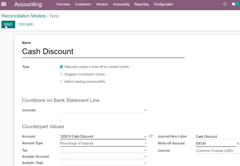Open the Configuration menu
This screenshot has height=166, width=240.
tap(163, 4)
